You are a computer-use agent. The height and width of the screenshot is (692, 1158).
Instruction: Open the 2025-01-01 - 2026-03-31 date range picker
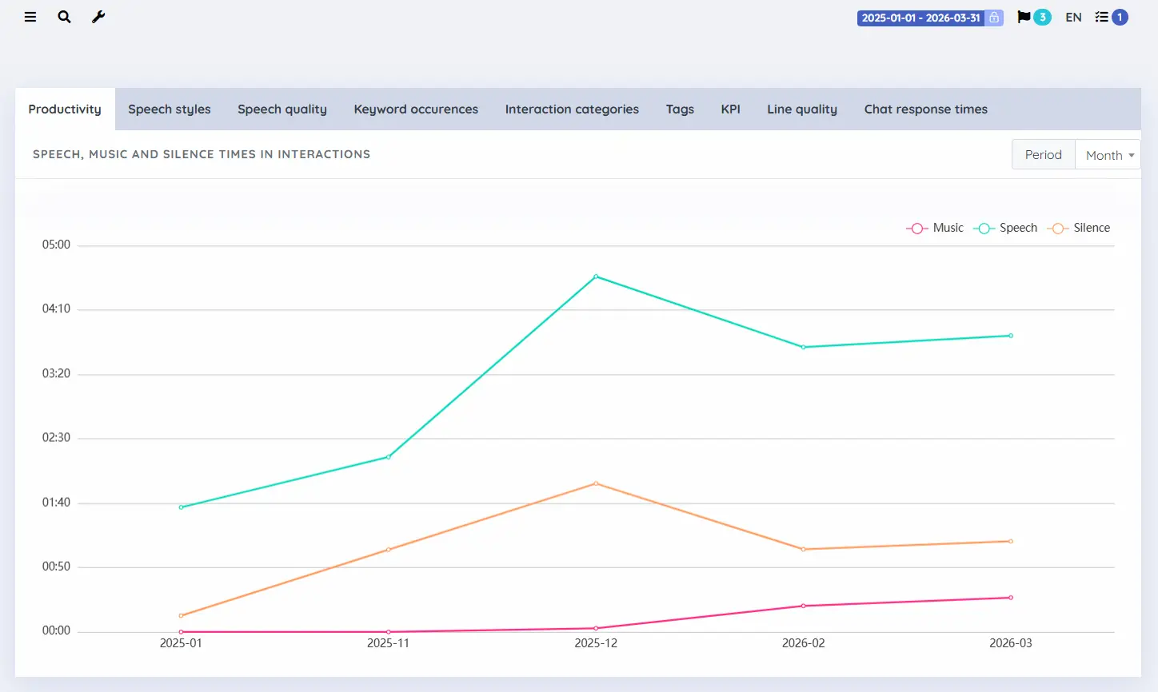point(921,18)
